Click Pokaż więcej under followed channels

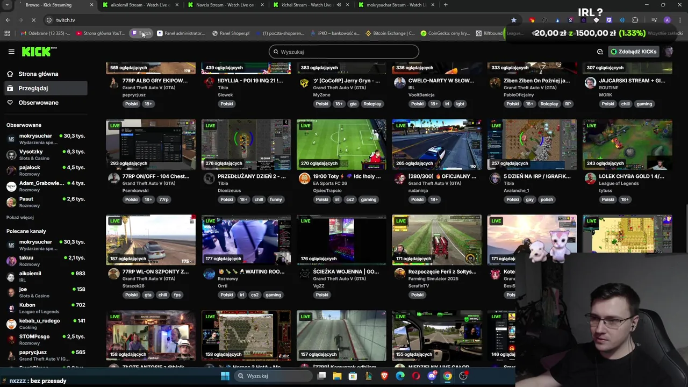click(20, 217)
